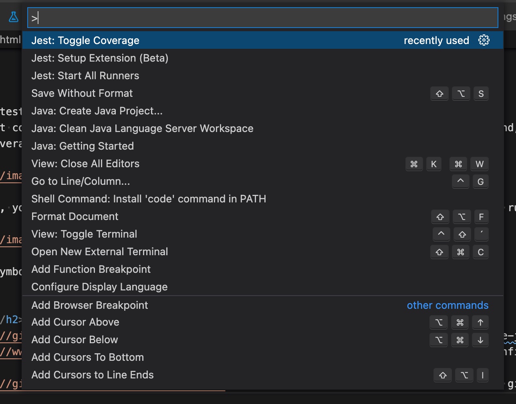Choose Add Cursors to Line Ends
This screenshot has width=516, height=404.
coord(263,375)
